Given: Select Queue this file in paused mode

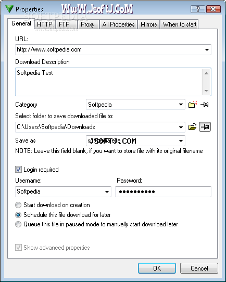Looking at the screenshot, I should tap(18, 224).
